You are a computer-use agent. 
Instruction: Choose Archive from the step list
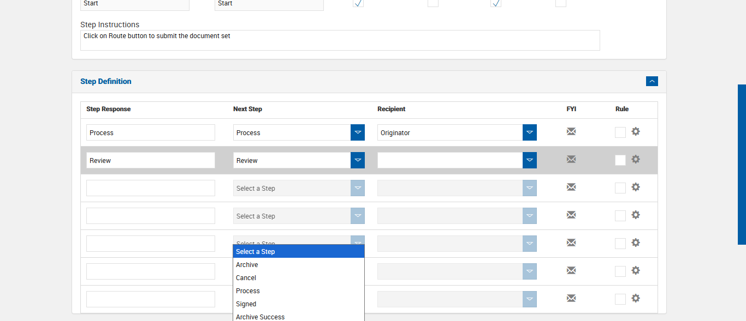click(247, 265)
